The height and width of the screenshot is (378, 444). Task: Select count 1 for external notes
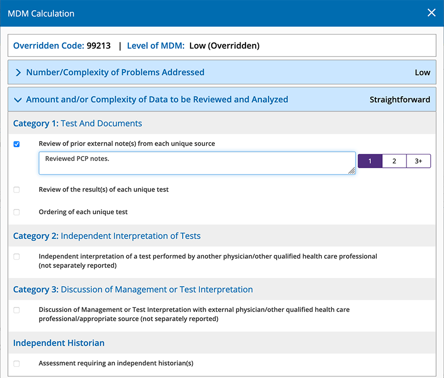(370, 161)
